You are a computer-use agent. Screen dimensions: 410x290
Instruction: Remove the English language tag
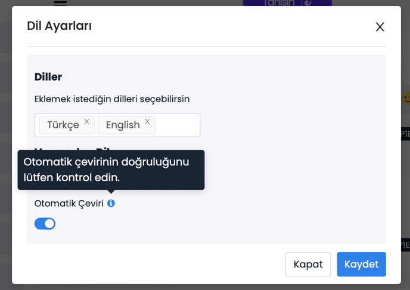[x=148, y=122]
